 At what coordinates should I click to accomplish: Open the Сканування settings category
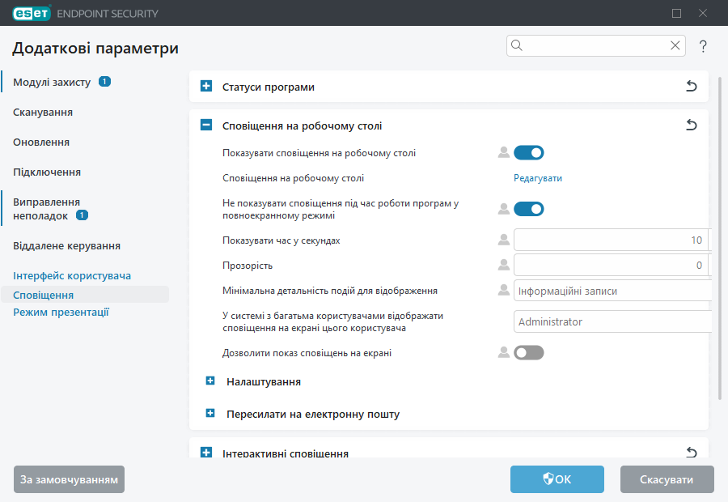click(43, 113)
